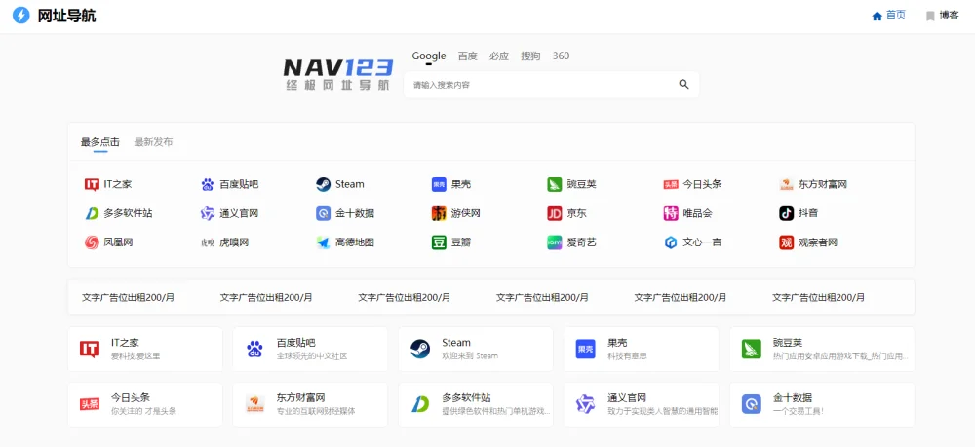
Task: Switch search engine to 搜狗
Action: [x=530, y=56]
